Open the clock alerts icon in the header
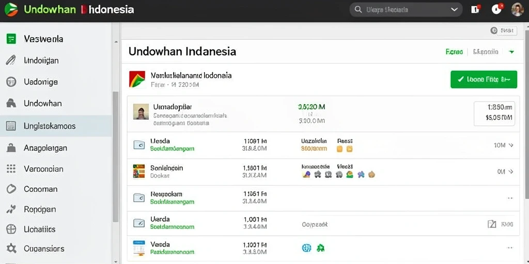 click(496, 9)
